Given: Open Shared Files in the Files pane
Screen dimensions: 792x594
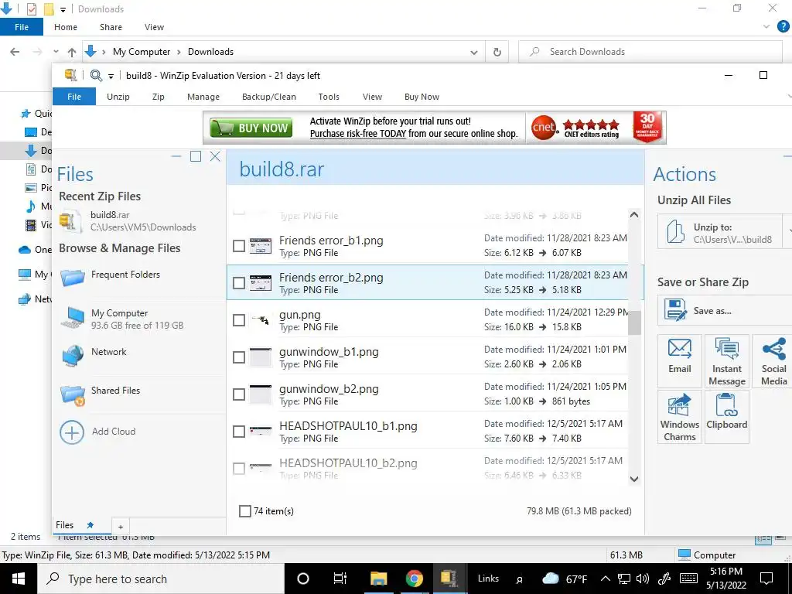Looking at the screenshot, I should (x=101, y=393).
